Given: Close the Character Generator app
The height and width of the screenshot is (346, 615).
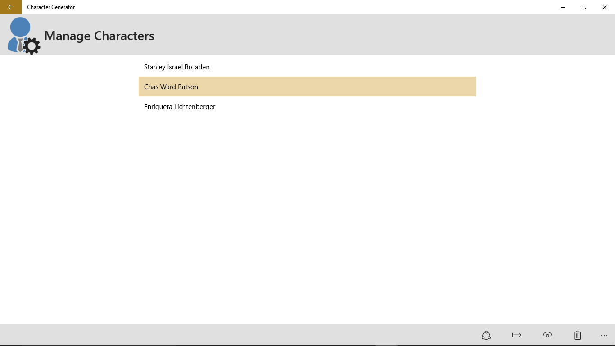Looking at the screenshot, I should [605, 7].
